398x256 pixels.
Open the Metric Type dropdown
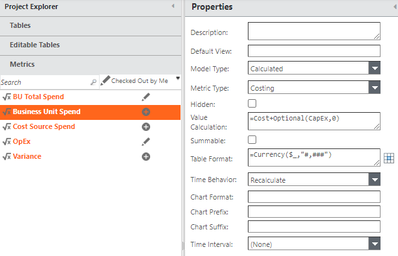[375, 87]
